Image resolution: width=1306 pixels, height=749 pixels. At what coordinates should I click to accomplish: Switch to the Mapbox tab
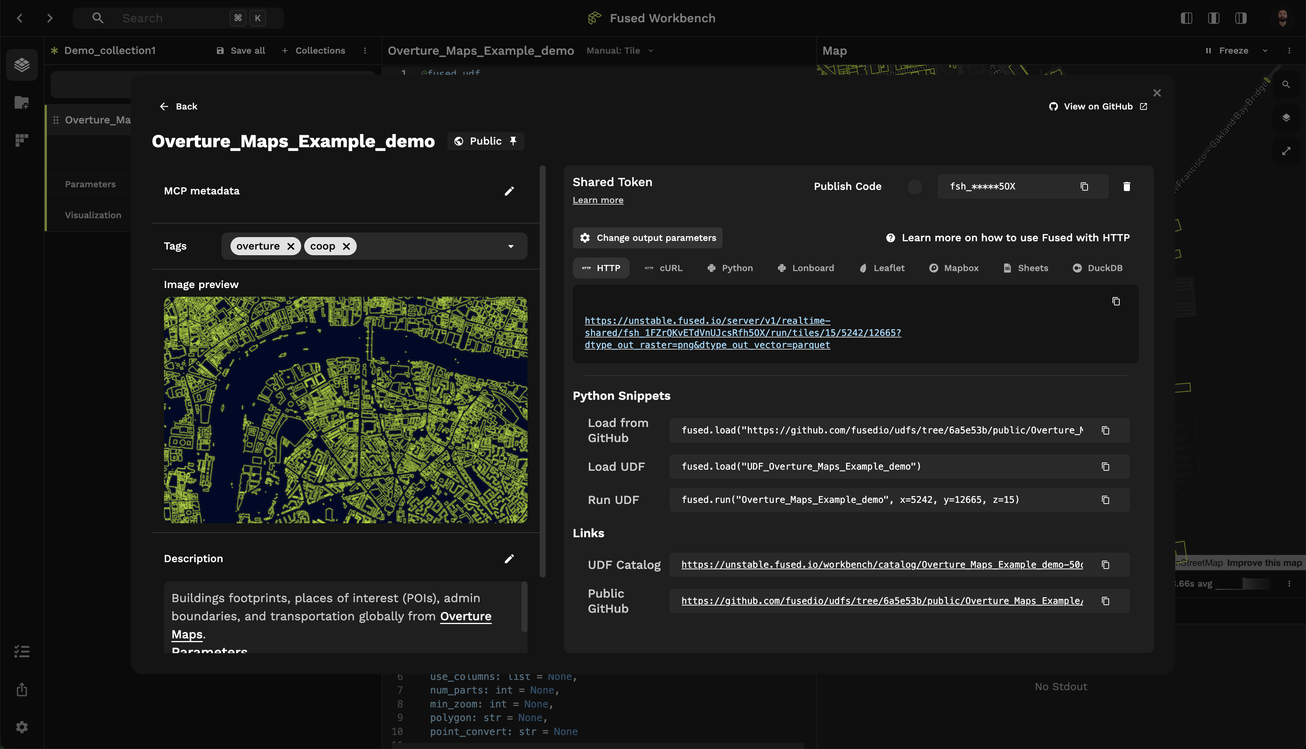click(954, 268)
